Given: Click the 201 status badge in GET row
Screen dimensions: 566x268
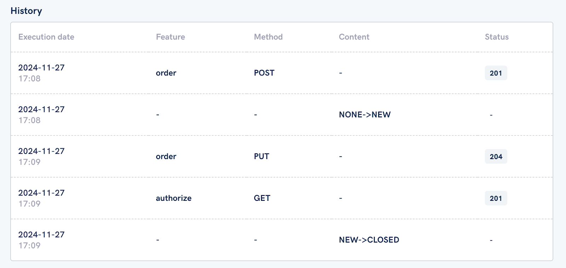Looking at the screenshot, I should point(496,198).
